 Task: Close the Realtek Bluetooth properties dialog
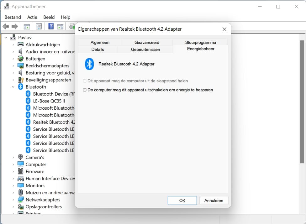pos(224,29)
